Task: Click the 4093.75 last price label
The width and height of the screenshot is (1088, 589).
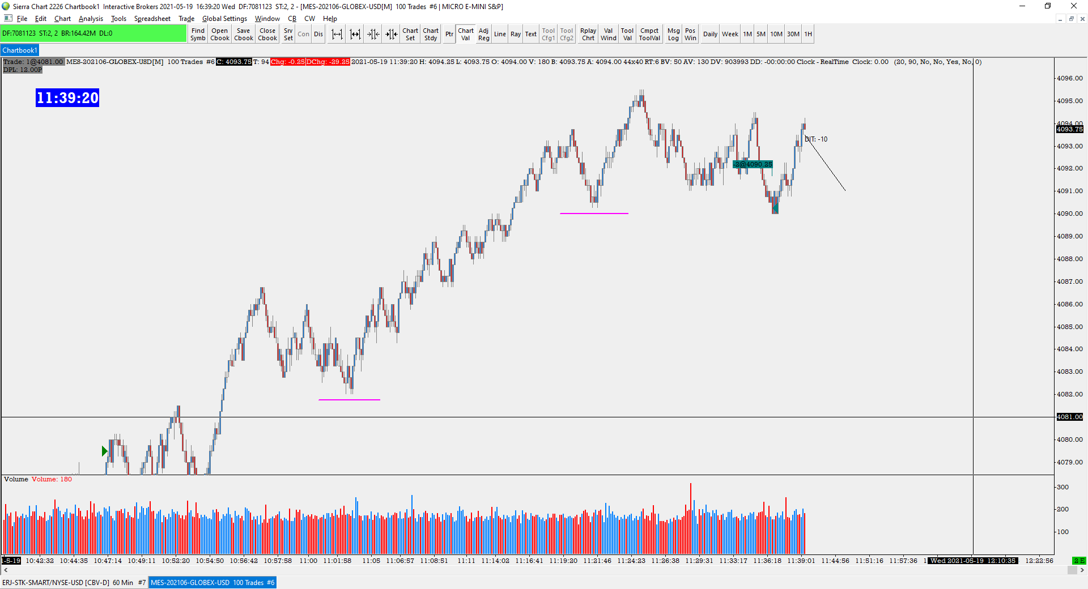Action: 1069,130
